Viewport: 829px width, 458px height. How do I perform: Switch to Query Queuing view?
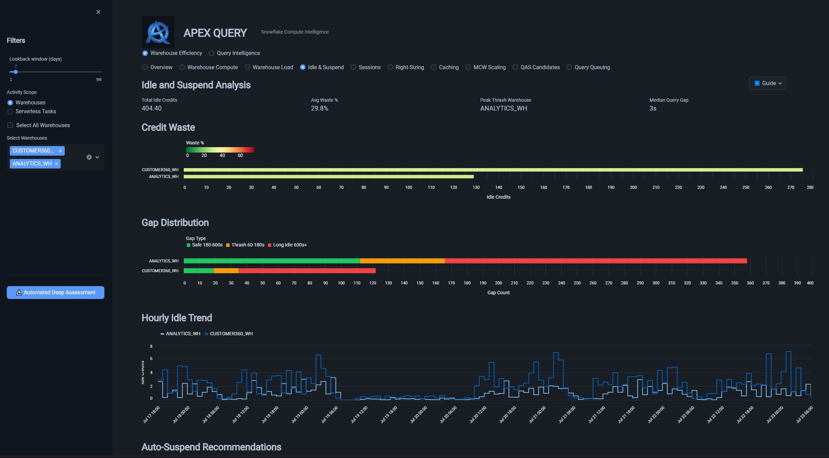(588, 67)
